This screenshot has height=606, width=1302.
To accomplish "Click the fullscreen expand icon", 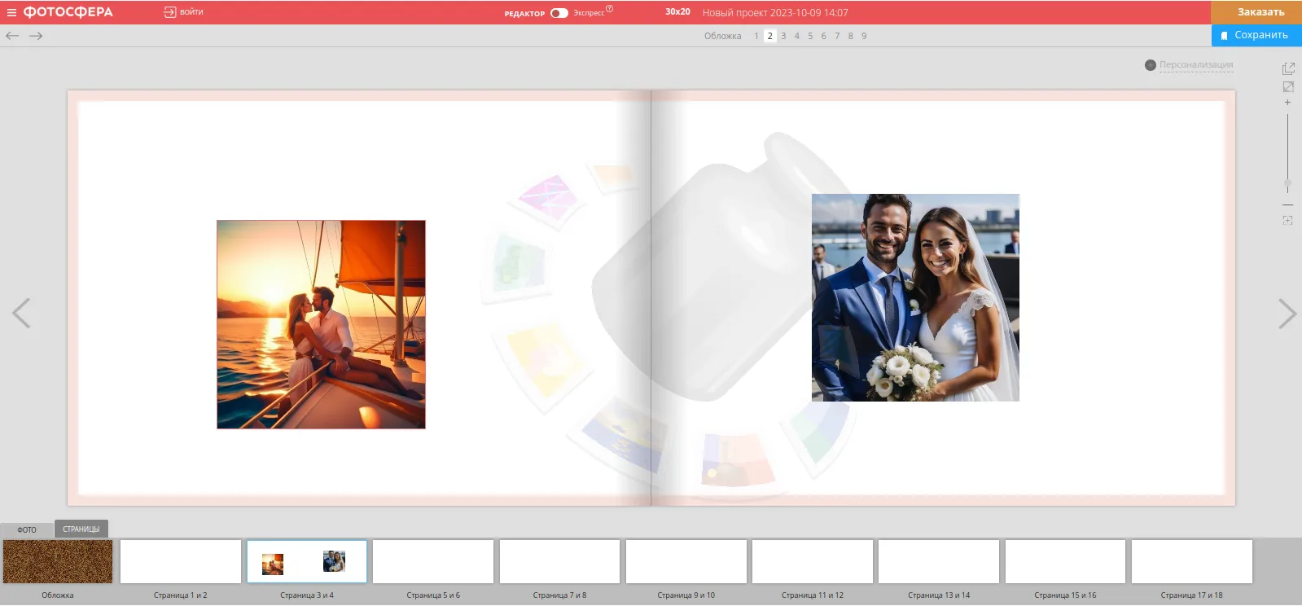I will 1287,86.
